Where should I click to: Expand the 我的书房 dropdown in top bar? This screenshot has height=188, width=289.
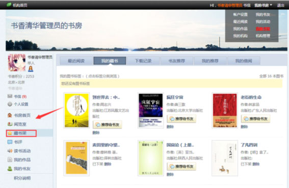tap(263, 5)
